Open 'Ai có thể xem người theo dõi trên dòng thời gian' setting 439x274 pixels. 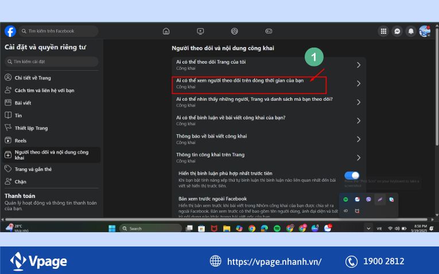pos(269,84)
